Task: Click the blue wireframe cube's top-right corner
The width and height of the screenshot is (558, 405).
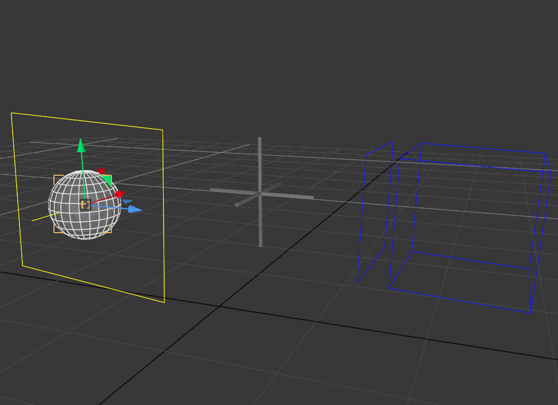Action: pos(545,153)
